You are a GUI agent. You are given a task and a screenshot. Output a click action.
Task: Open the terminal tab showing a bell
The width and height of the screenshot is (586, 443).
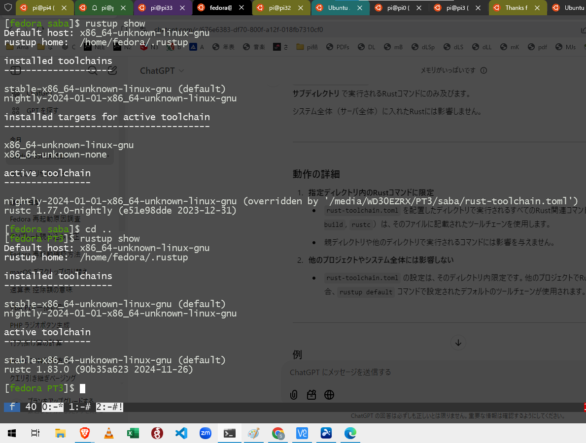click(103, 7)
